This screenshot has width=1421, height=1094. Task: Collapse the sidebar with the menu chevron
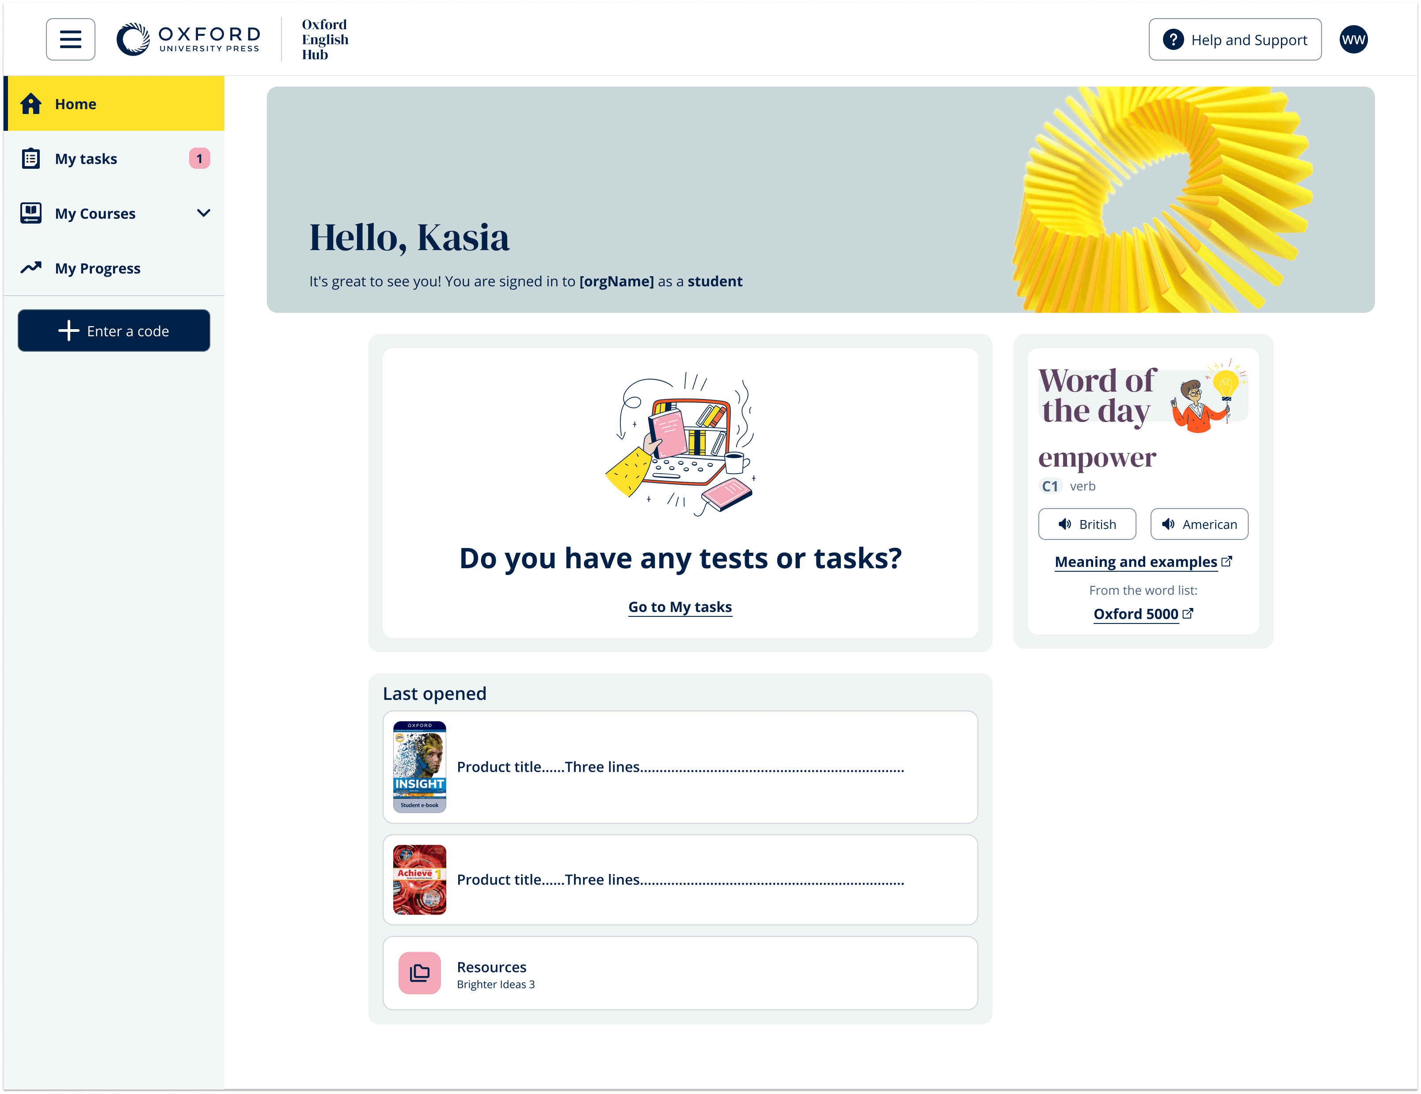pyautogui.click(x=70, y=39)
